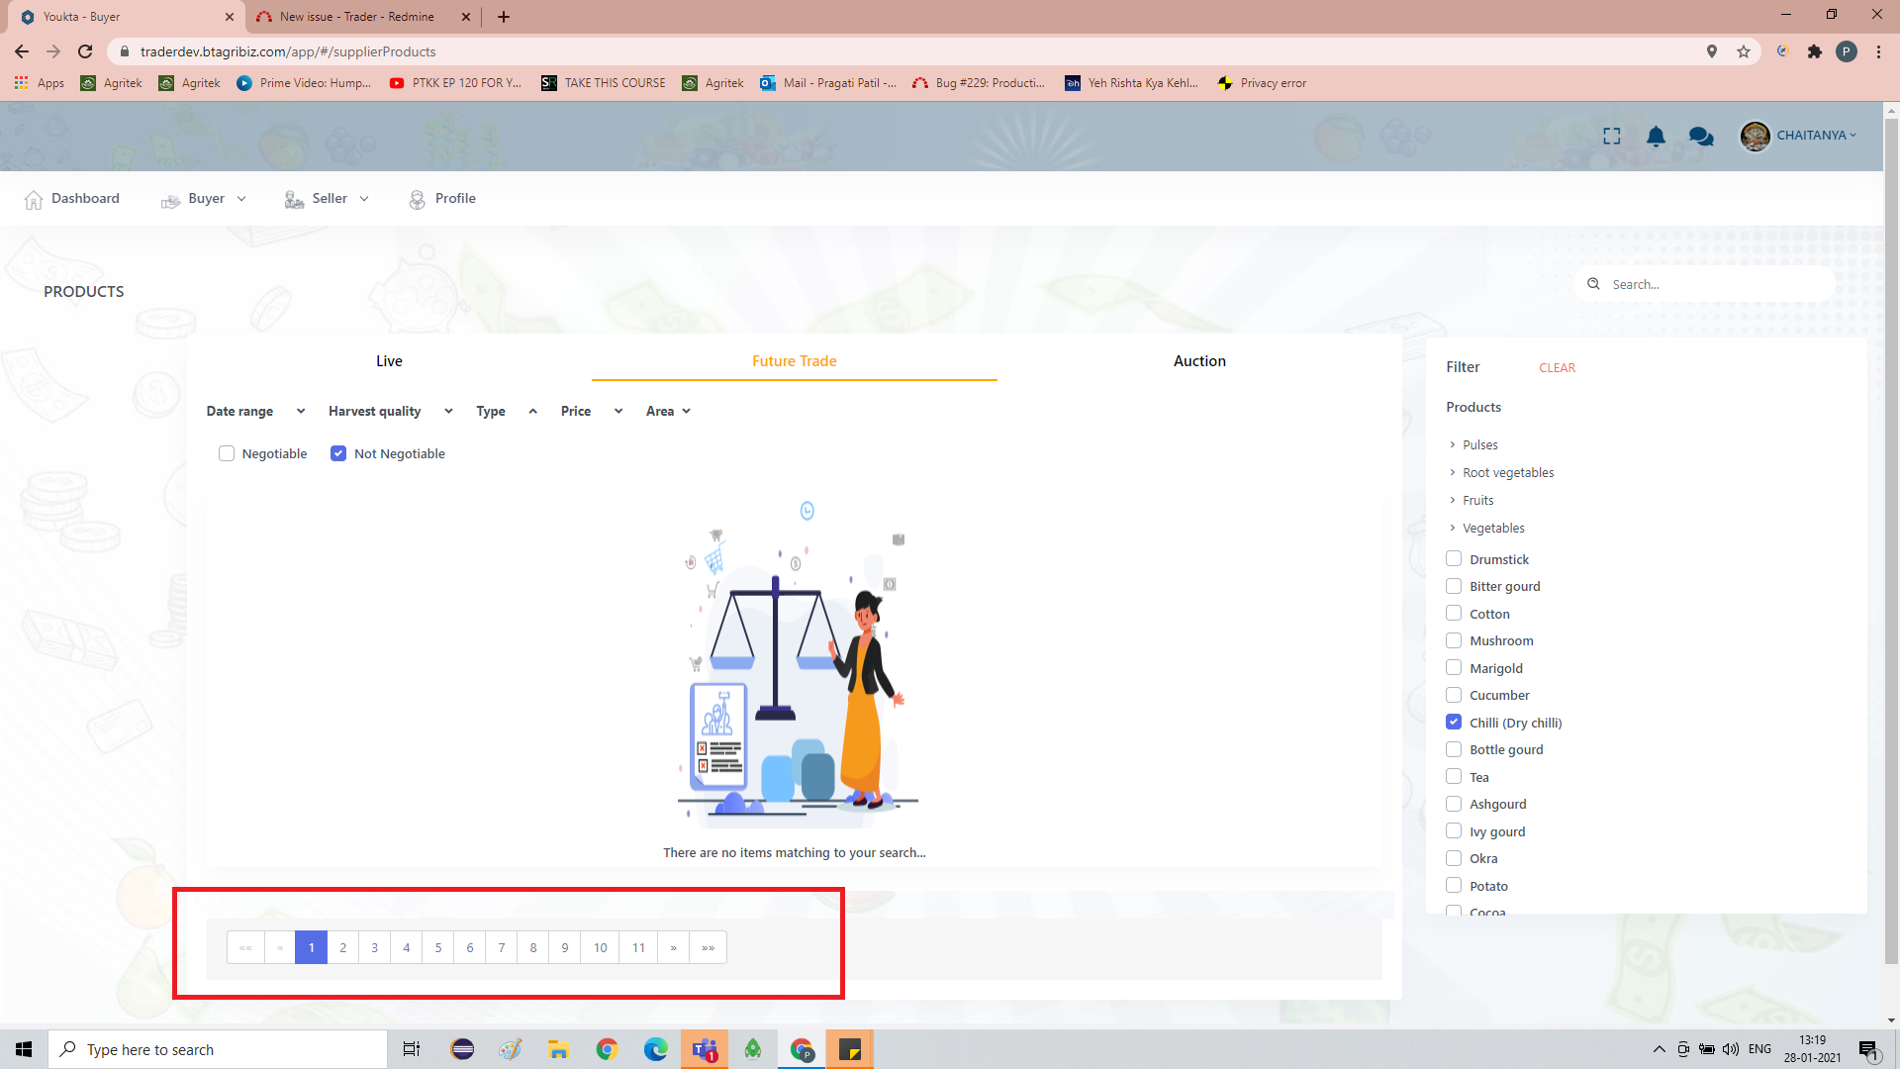Check the Cucumber filter

1454,695
